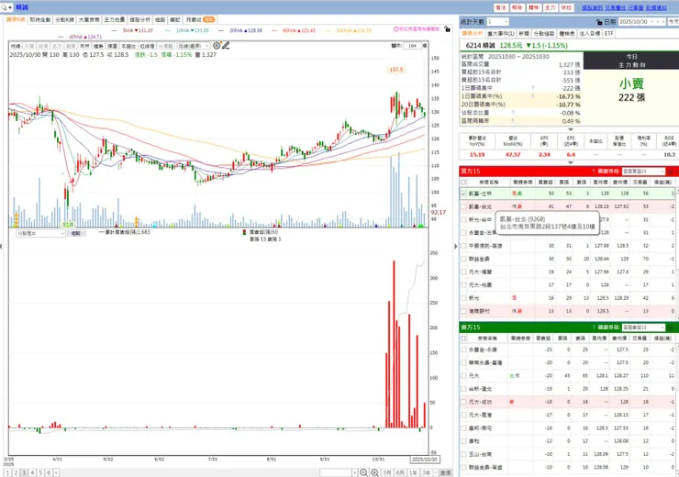Viewport: 679px width, 477px height.
Task: Select page 3 in the bottom-left pager
Action: click(24, 472)
